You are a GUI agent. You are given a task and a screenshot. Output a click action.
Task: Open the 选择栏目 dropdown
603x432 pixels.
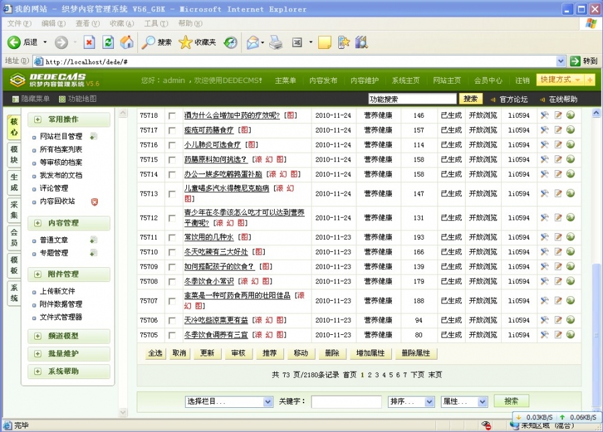tap(229, 401)
